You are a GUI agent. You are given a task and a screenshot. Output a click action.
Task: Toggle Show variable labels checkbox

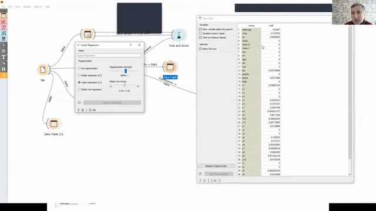200,29
